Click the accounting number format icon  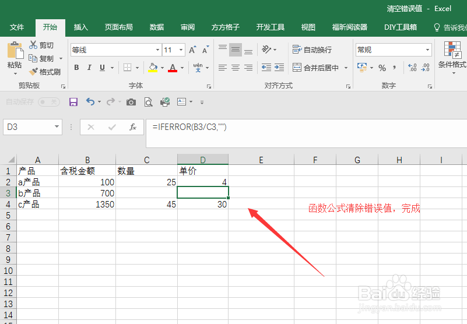coord(362,68)
